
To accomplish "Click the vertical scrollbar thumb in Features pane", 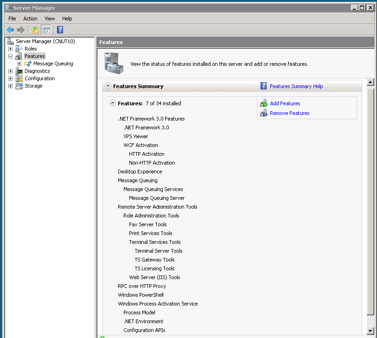I will click(370, 202).
